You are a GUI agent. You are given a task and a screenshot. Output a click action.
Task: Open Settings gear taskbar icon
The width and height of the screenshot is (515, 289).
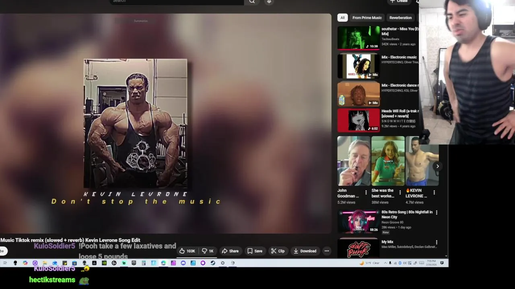pos(222,263)
